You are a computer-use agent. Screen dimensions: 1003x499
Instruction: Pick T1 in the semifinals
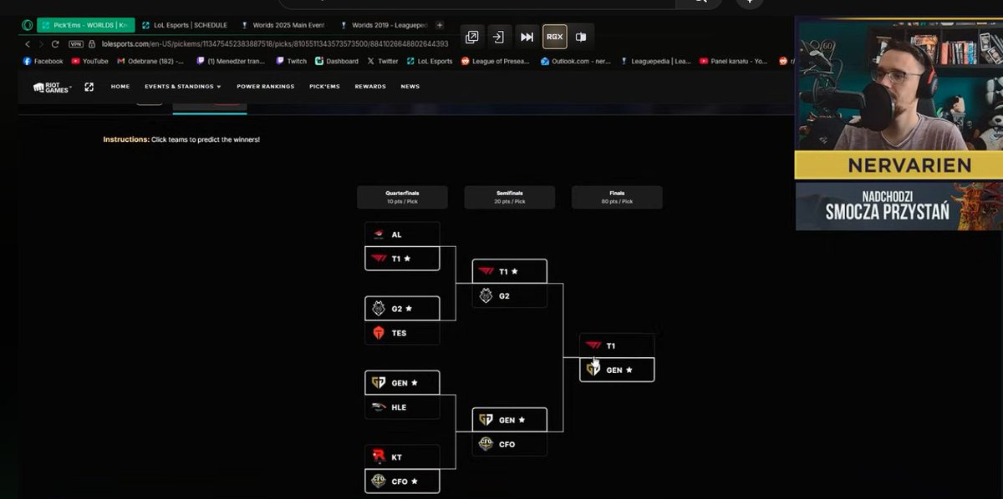coord(509,271)
